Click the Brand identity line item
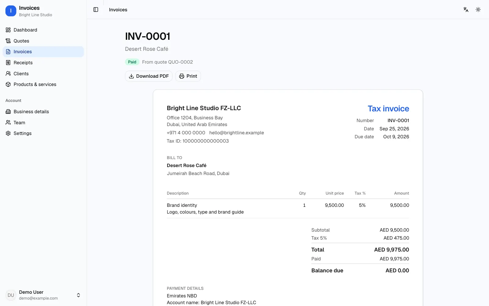This screenshot has height=306, width=489. click(x=182, y=205)
